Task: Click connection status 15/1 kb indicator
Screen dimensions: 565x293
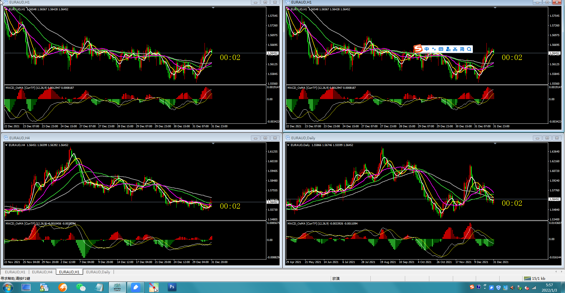Action: (x=535, y=278)
